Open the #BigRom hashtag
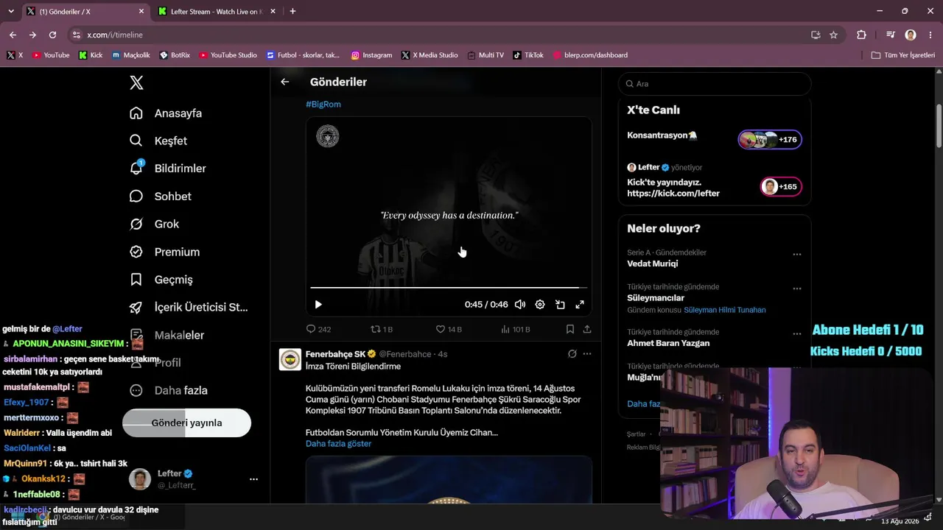The height and width of the screenshot is (530, 943). pyautogui.click(x=323, y=105)
